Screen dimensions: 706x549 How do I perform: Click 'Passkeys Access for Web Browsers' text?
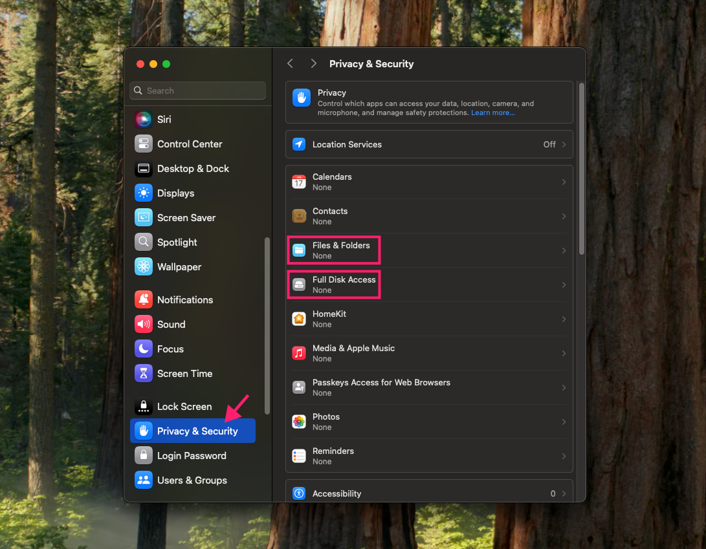381,382
